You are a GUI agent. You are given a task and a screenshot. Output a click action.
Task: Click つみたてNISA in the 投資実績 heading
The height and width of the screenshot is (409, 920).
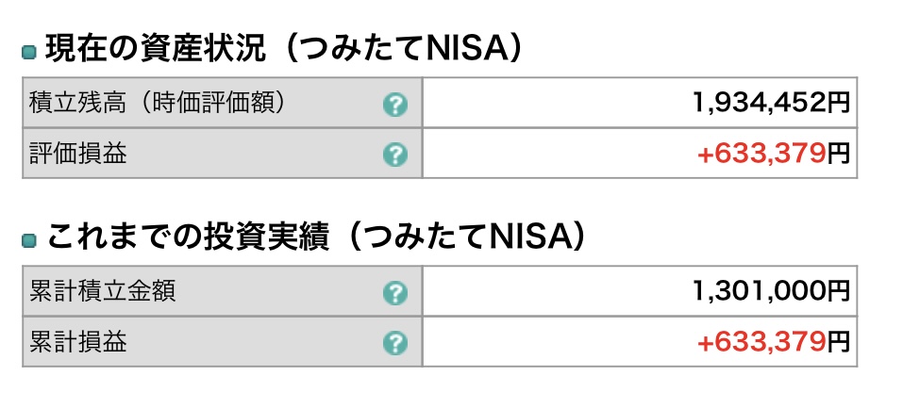(463, 237)
